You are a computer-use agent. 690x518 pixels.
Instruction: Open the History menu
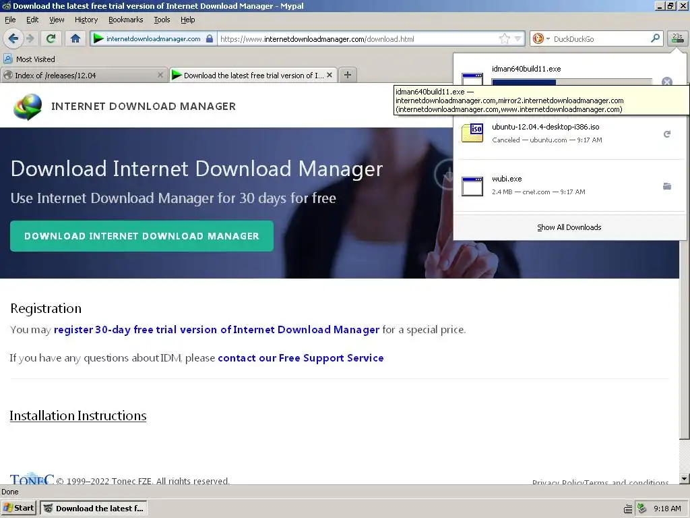(x=86, y=20)
